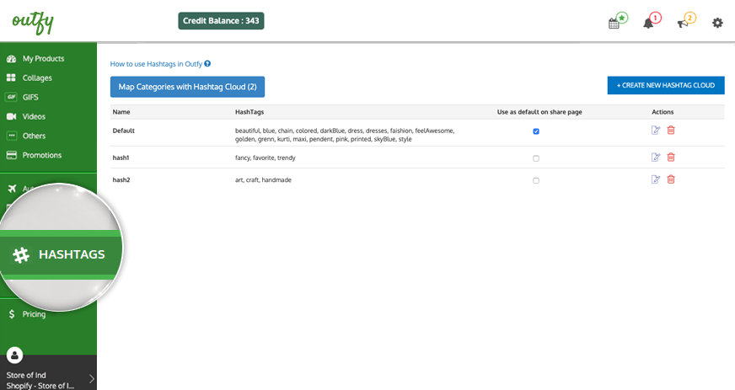735x390 pixels.
Task: Click the Use as default column header
Action: (539, 112)
